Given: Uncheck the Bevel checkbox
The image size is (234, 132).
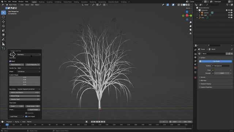Looking at the screenshot, I should point(10,61).
